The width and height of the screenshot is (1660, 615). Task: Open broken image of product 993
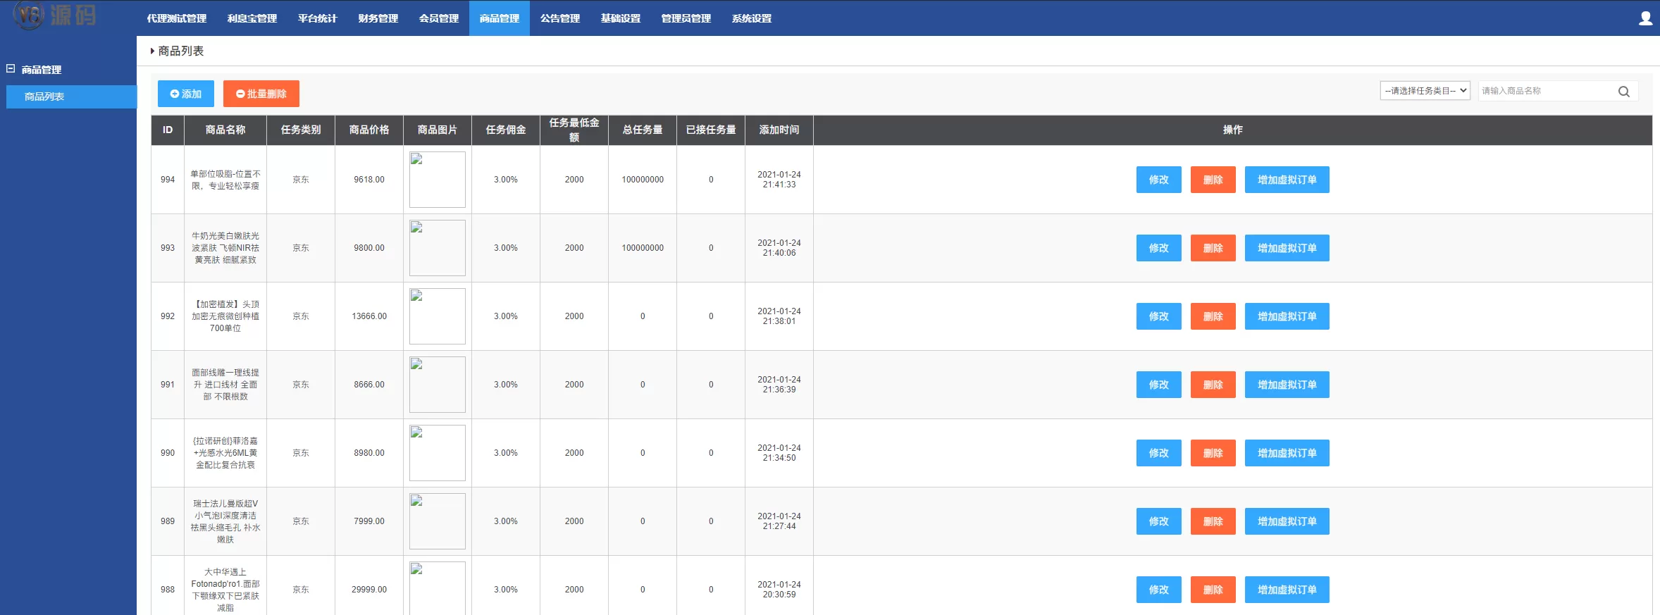[x=437, y=248]
